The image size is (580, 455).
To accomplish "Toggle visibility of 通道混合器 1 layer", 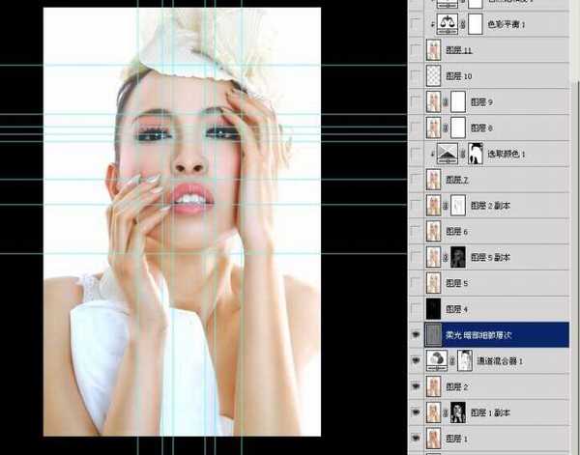I will (x=416, y=360).
